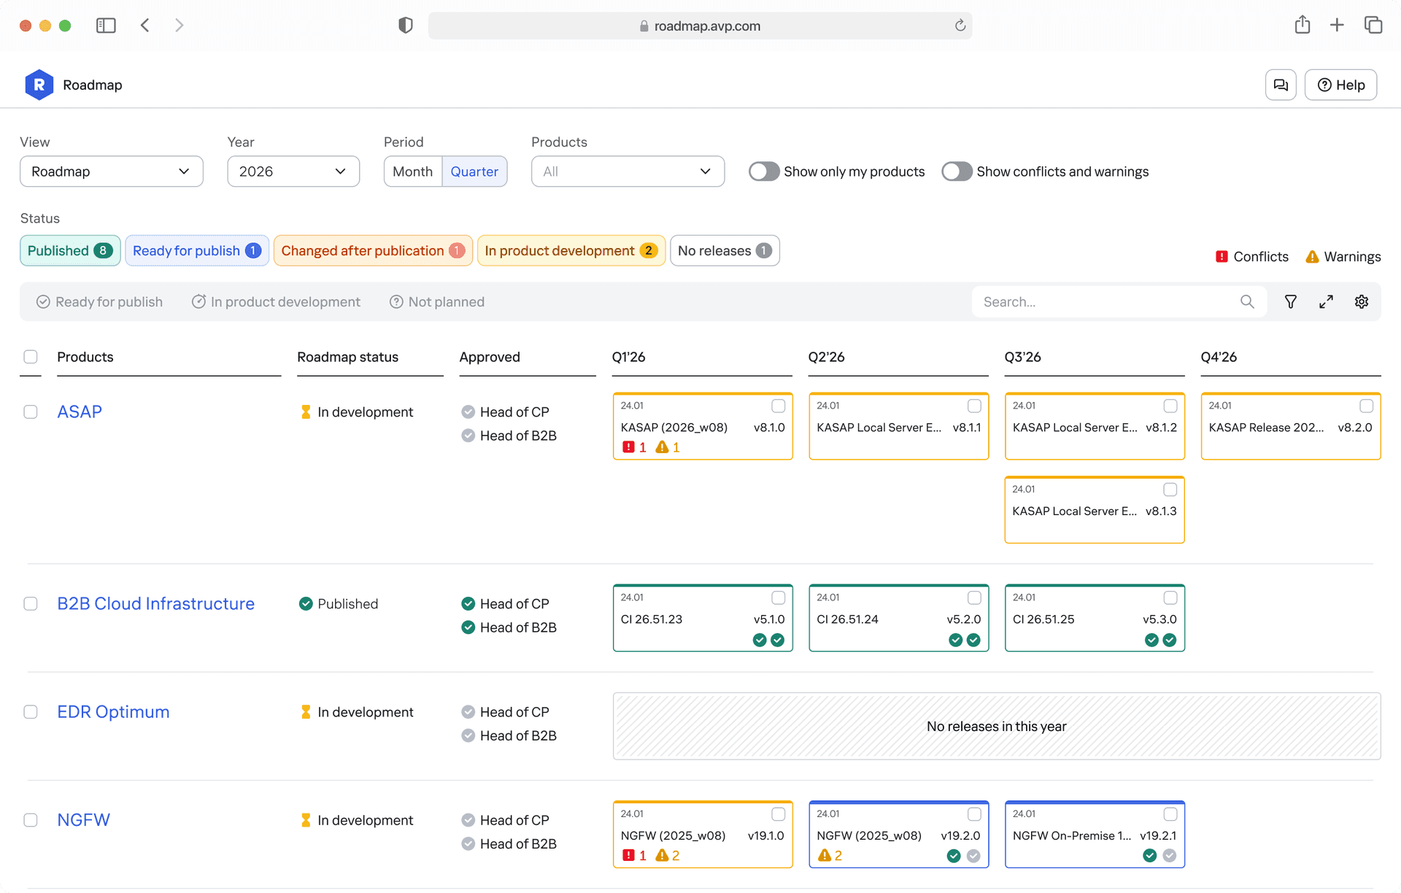Select the Quarter period tab
The height and width of the screenshot is (893, 1401).
coord(474,171)
